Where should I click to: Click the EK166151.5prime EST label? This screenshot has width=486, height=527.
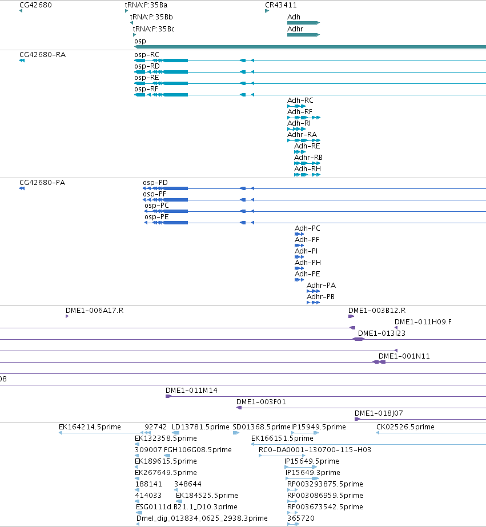tap(282, 439)
